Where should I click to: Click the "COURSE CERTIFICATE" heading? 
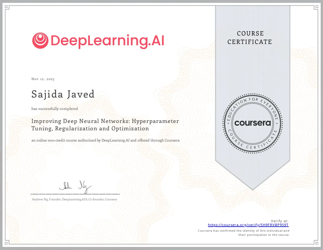point(250,38)
